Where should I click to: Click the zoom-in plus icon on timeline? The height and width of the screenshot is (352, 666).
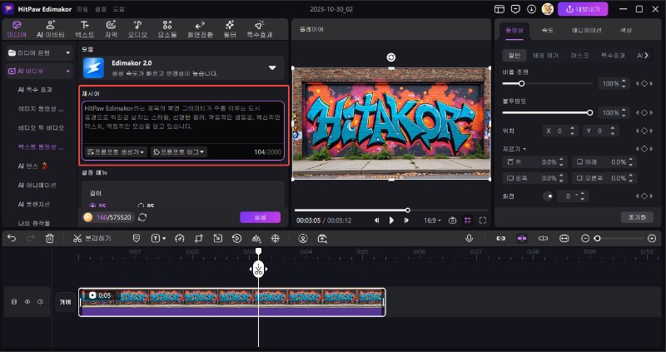tap(652, 239)
